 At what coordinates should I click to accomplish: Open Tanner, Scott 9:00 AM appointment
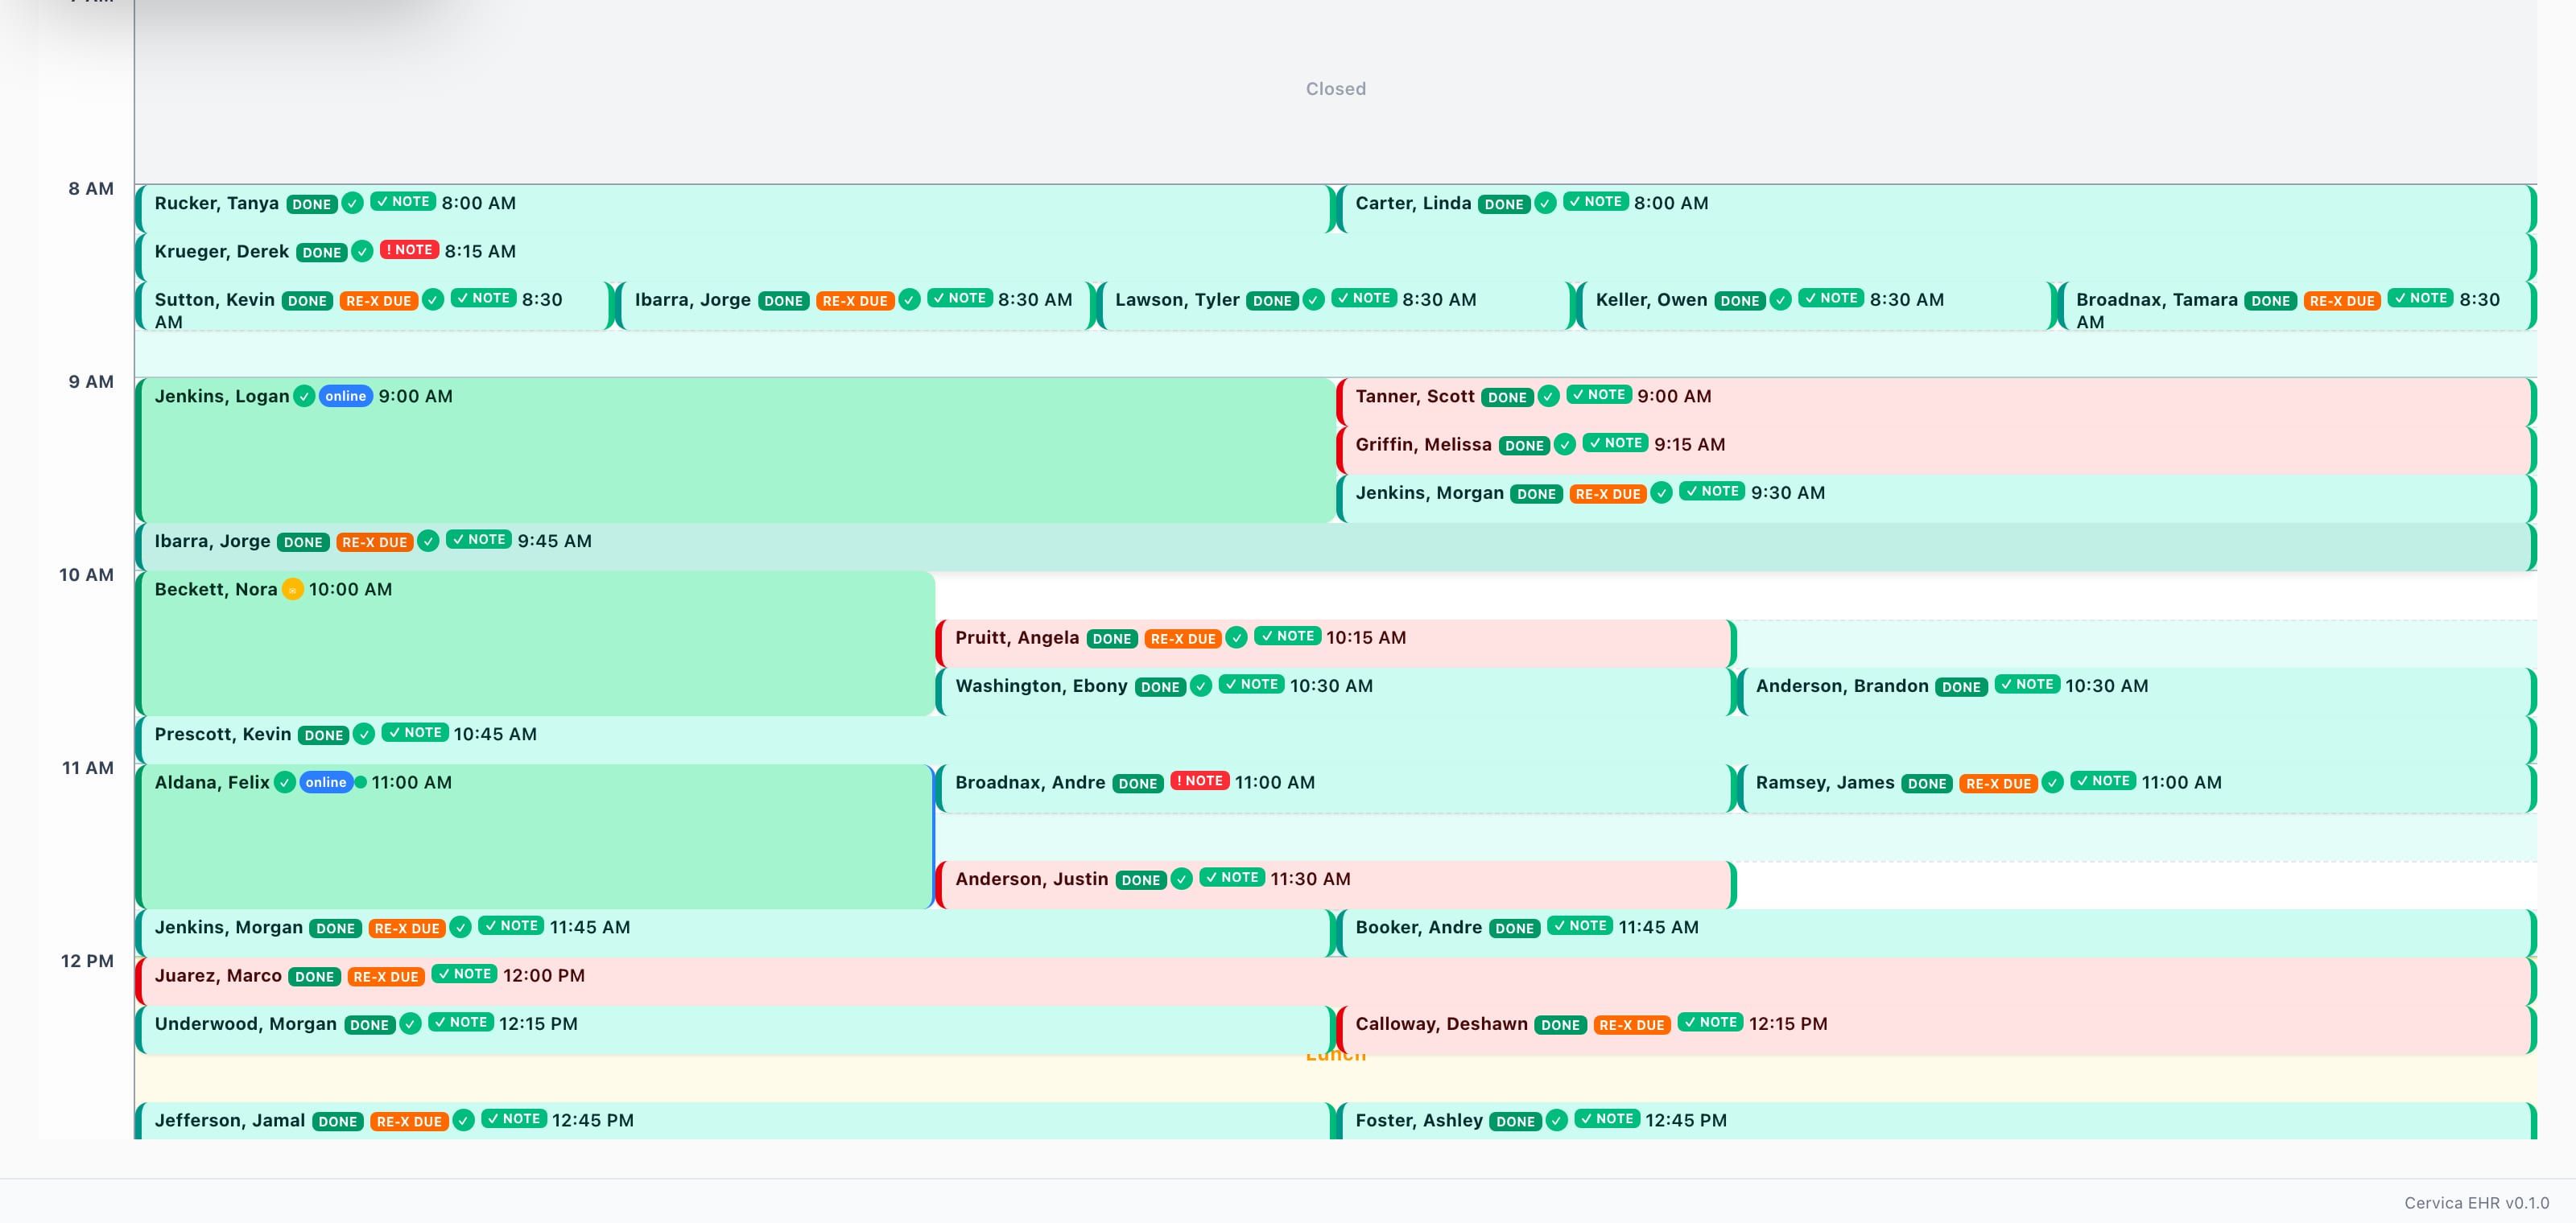click(1936, 401)
